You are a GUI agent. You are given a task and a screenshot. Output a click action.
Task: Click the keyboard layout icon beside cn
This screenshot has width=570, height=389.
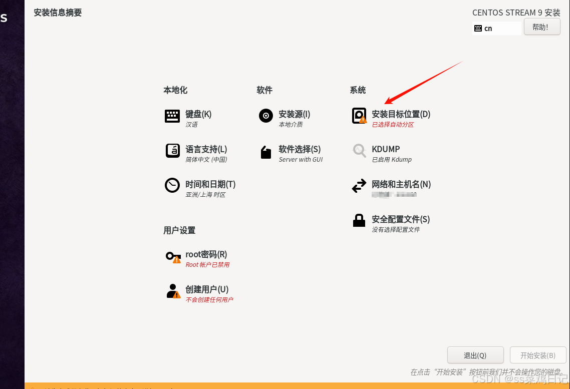478,29
